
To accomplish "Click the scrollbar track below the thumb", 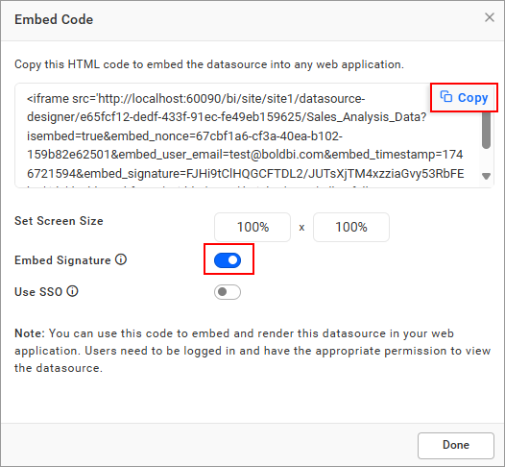I will (x=486, y=160).
